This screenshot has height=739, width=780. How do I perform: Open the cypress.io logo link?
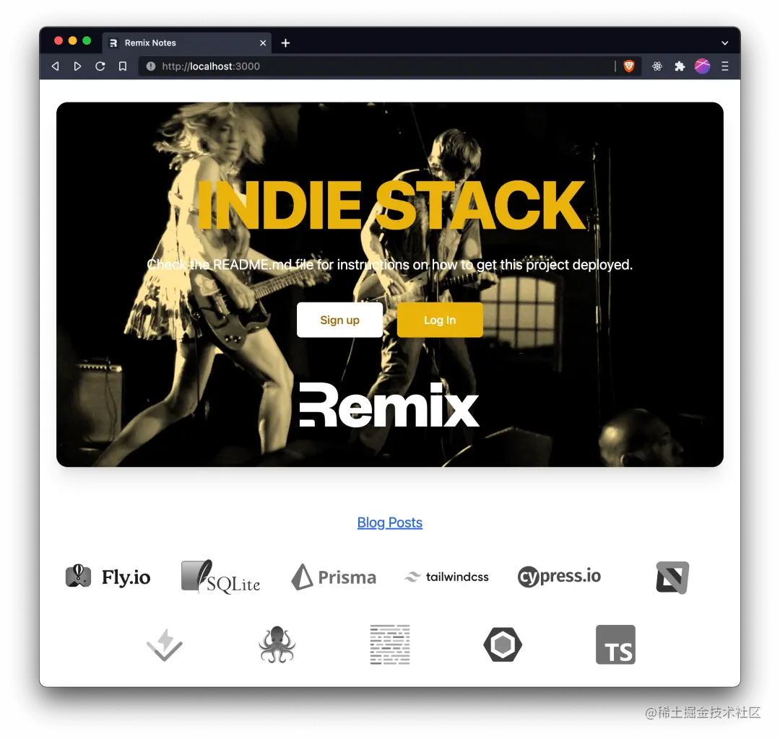[x=559, y=577]
